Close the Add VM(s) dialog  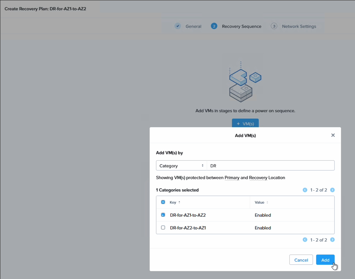(x=333, y=135)
